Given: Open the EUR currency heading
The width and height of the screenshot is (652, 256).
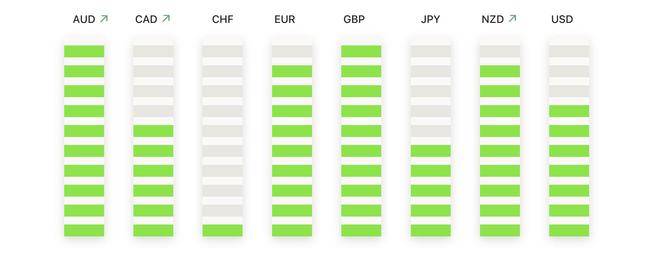Looking at the screenshot, I should (285, 20).
